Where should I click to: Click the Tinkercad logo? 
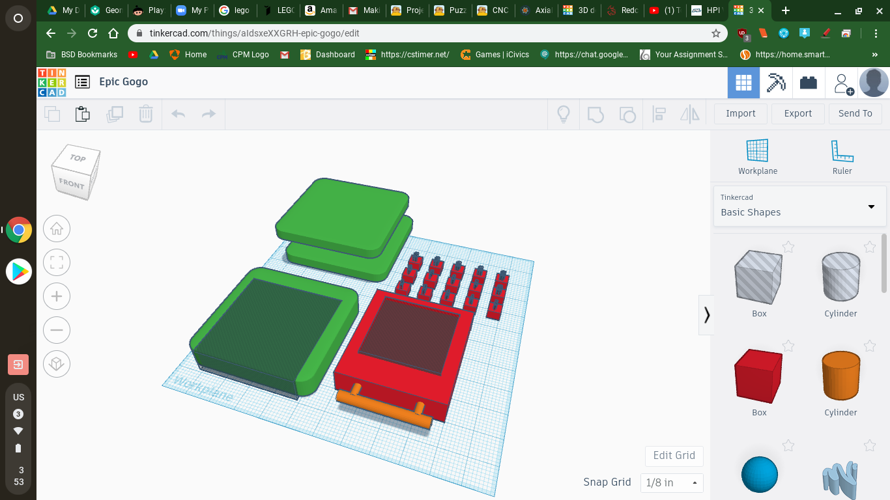(x=51, y=83)
